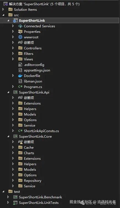Select ShortLinkApiConsts.cs file
Image resolution: width=120 pixels, height=208 pixels.
pos(41,131)
